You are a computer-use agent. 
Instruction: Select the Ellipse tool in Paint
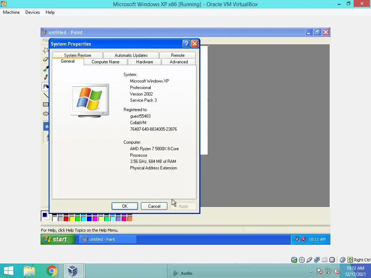point(46,114)
